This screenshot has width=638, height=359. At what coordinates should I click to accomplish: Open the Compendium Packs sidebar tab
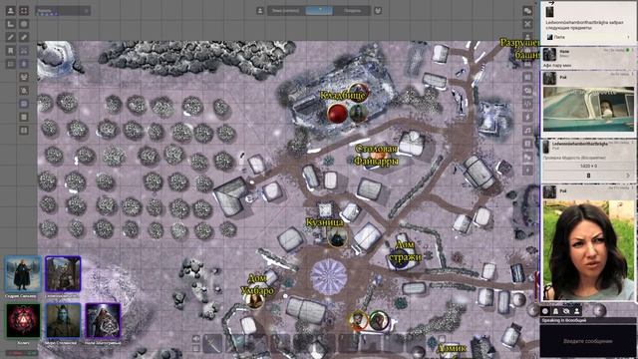tap(527, 144)
